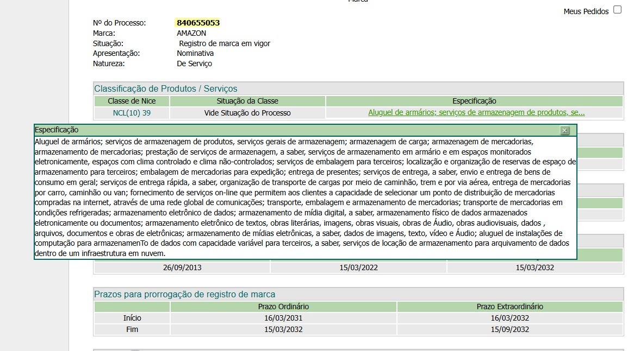Click the AMAZON trademark name
The width and height of the screenshot is (640, 351).
point(191,33)
